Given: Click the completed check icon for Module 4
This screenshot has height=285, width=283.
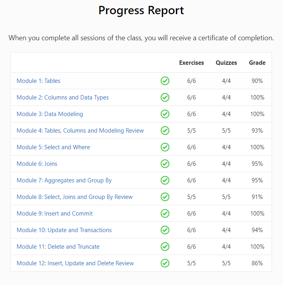Looking at the screenshot, I should 165,131.
